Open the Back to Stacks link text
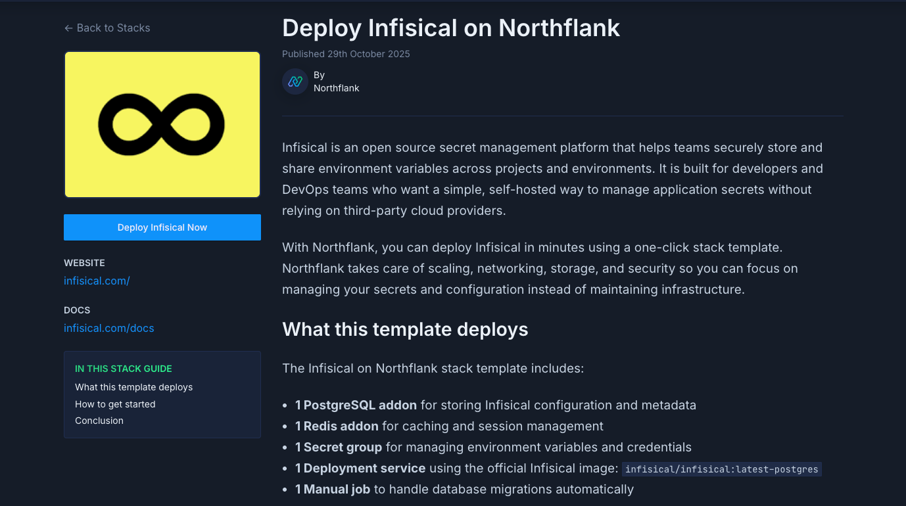This screenshot has width=906, height=506. click(x=113, y=28)
